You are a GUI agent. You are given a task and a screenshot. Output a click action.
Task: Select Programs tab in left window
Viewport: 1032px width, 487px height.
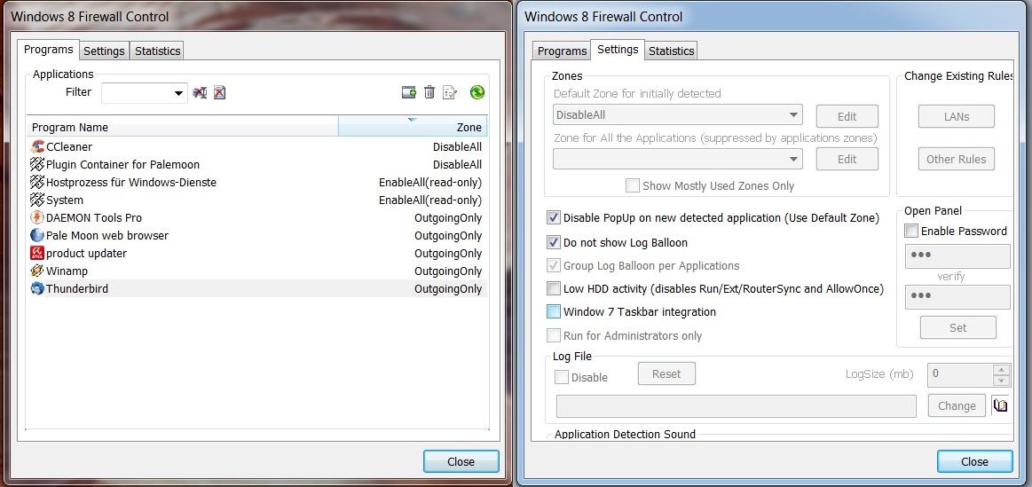click(x=49, y=50)
